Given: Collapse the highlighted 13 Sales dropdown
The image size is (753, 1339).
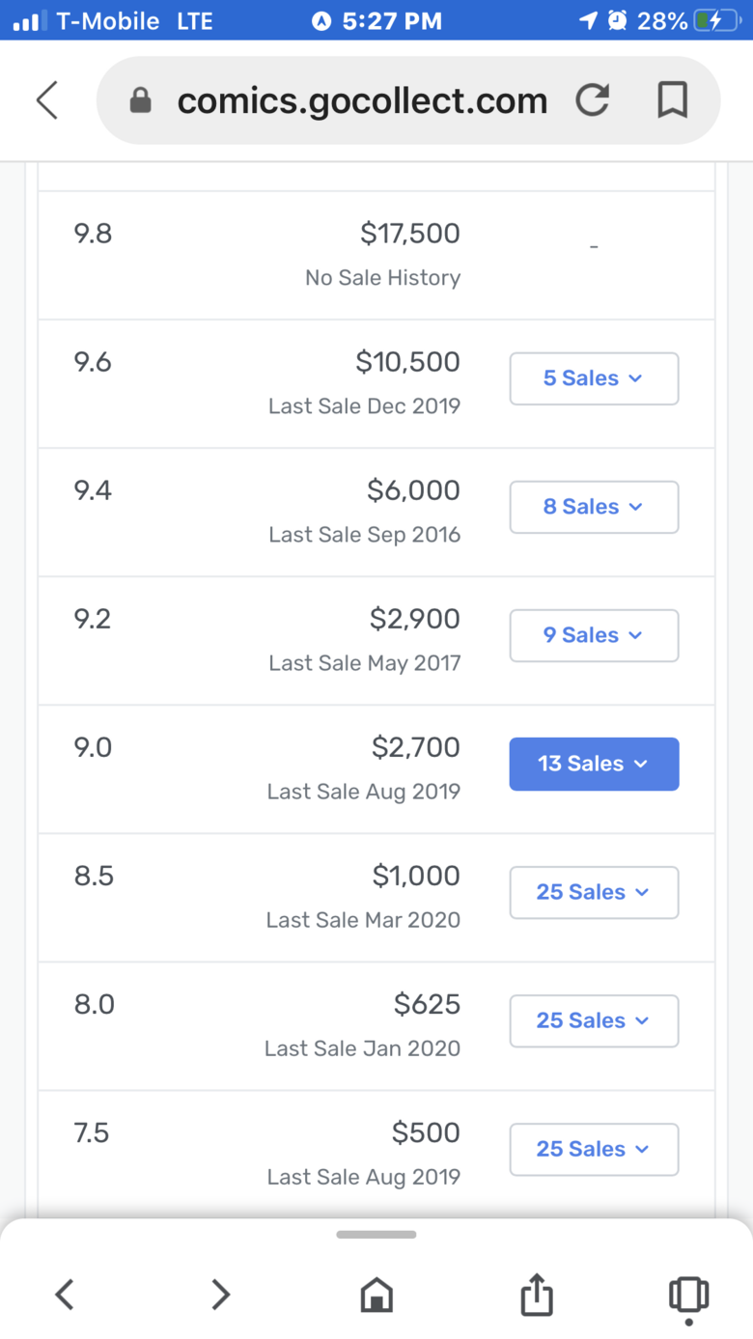Looking at the screenshot, I should point(594,764).
